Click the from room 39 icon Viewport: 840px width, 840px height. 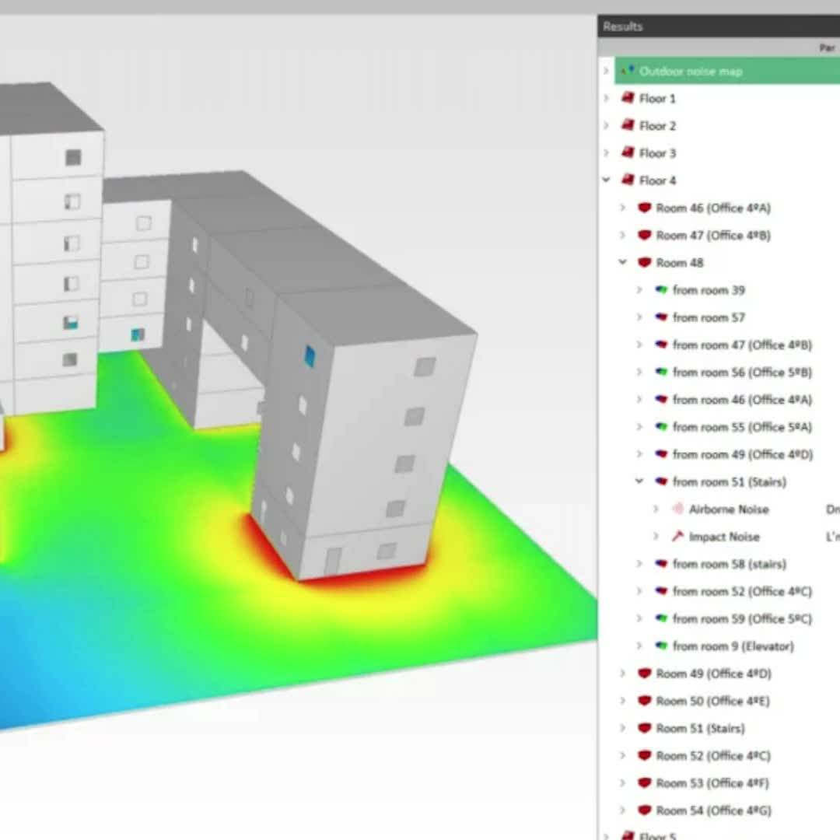661,289
